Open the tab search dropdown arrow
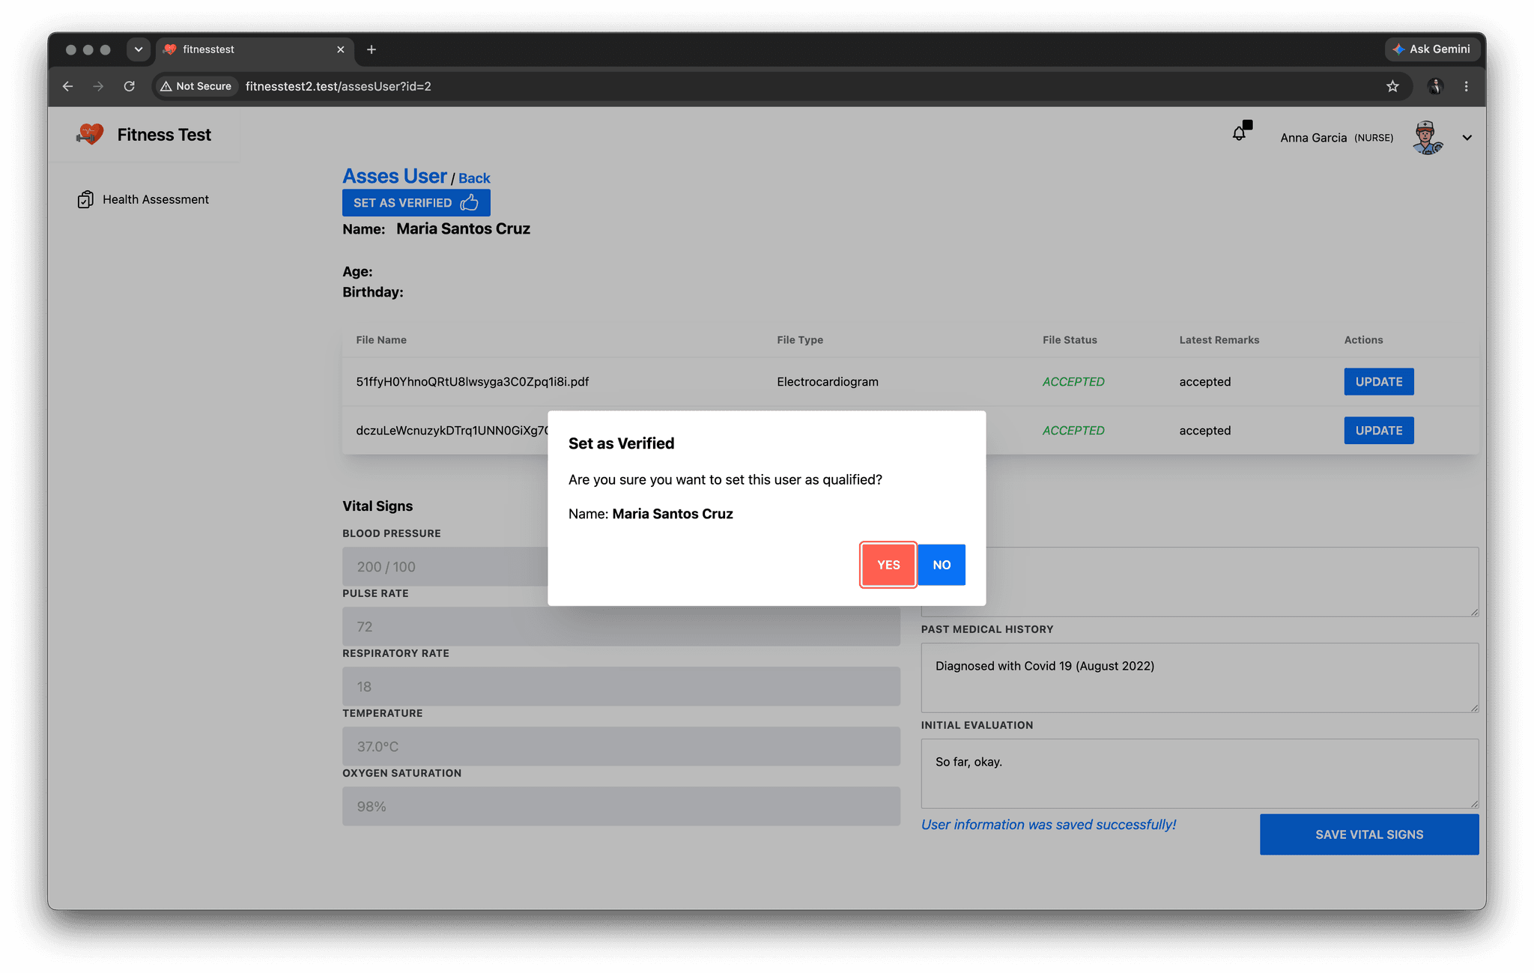Screen dimensions: 1534x973 click(139, 49)
